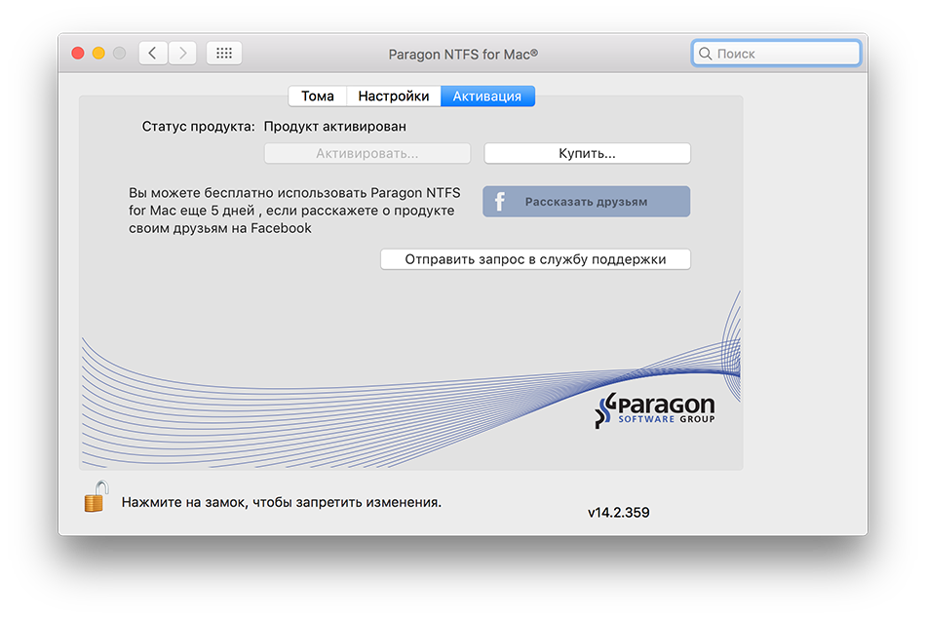Click the magnifier icon in search field

click(705, 54)
